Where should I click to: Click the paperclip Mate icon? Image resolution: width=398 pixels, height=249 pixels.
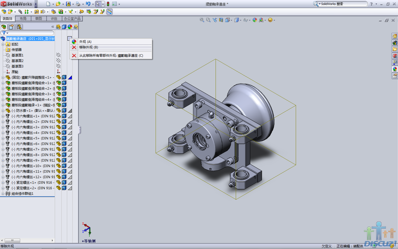click(x=20, y=12)
